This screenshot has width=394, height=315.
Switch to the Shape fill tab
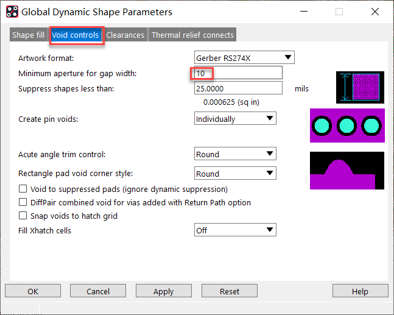pos(28,35)
